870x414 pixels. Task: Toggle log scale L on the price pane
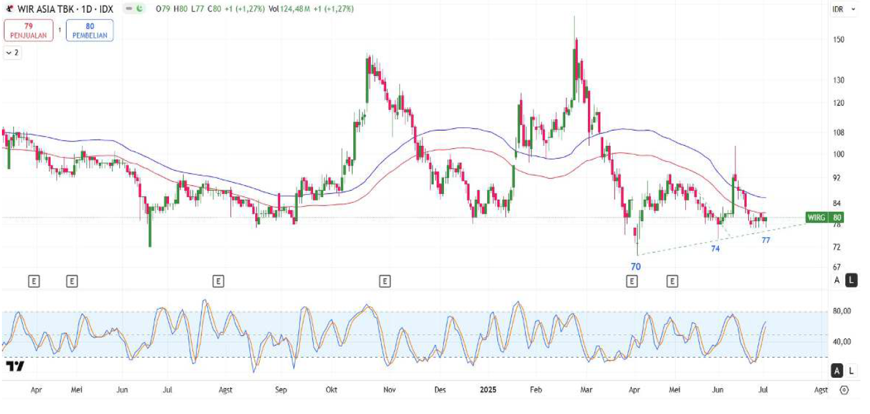[852, 280]
